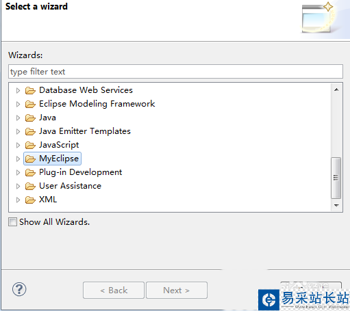Select the User Assistance entry
The height and width of the screenshot is (311, 350).
[x=70, y=186]
